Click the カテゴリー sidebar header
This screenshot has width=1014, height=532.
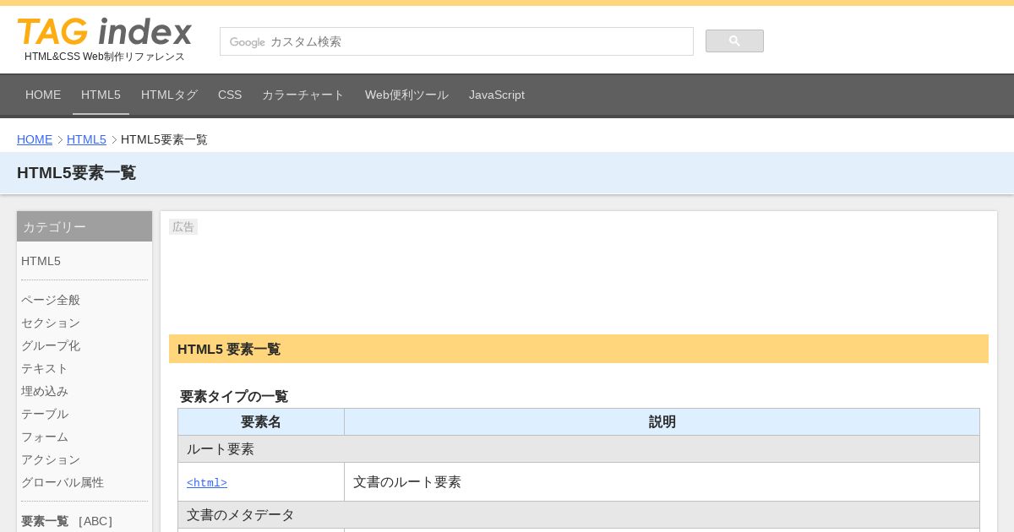pyautogui.click(x=84, y=226)
